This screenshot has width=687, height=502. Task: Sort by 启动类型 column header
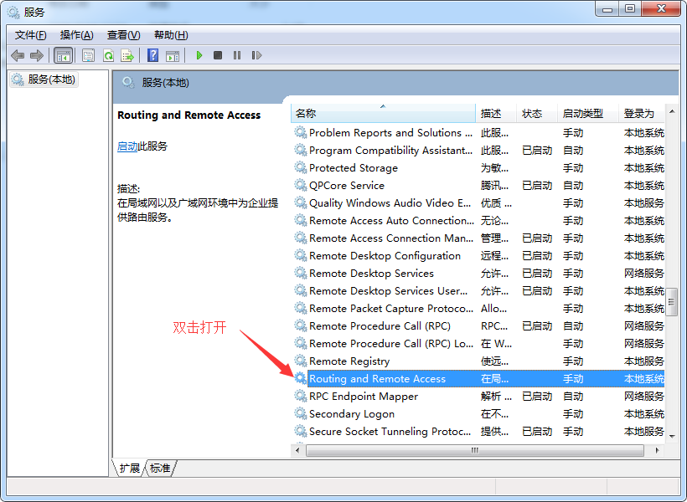587,113
